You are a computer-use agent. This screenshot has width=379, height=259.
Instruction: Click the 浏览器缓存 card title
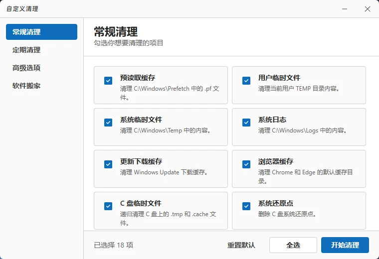(276, 161)
